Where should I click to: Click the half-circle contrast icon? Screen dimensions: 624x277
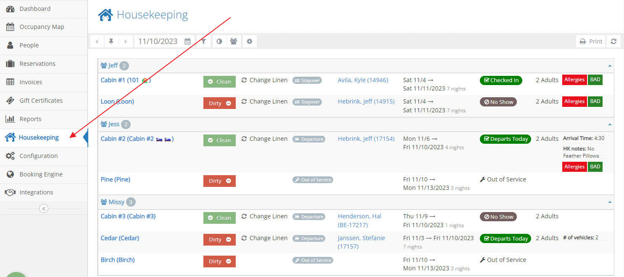click(x=219, y=41)
